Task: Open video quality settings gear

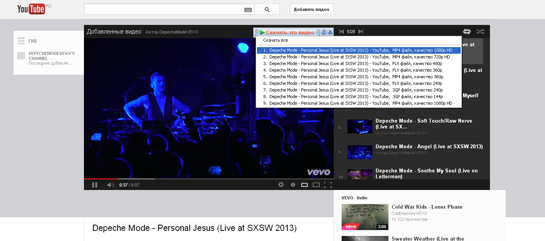Action: 281,185
